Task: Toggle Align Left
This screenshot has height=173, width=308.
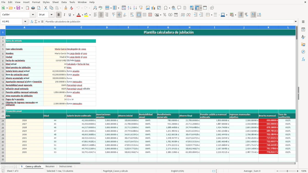Action: (95, 15)
